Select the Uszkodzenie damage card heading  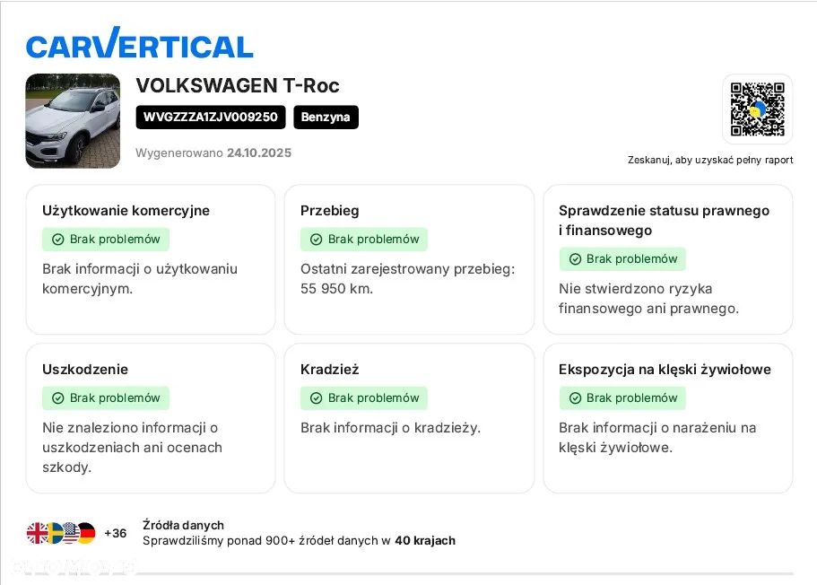85,370
